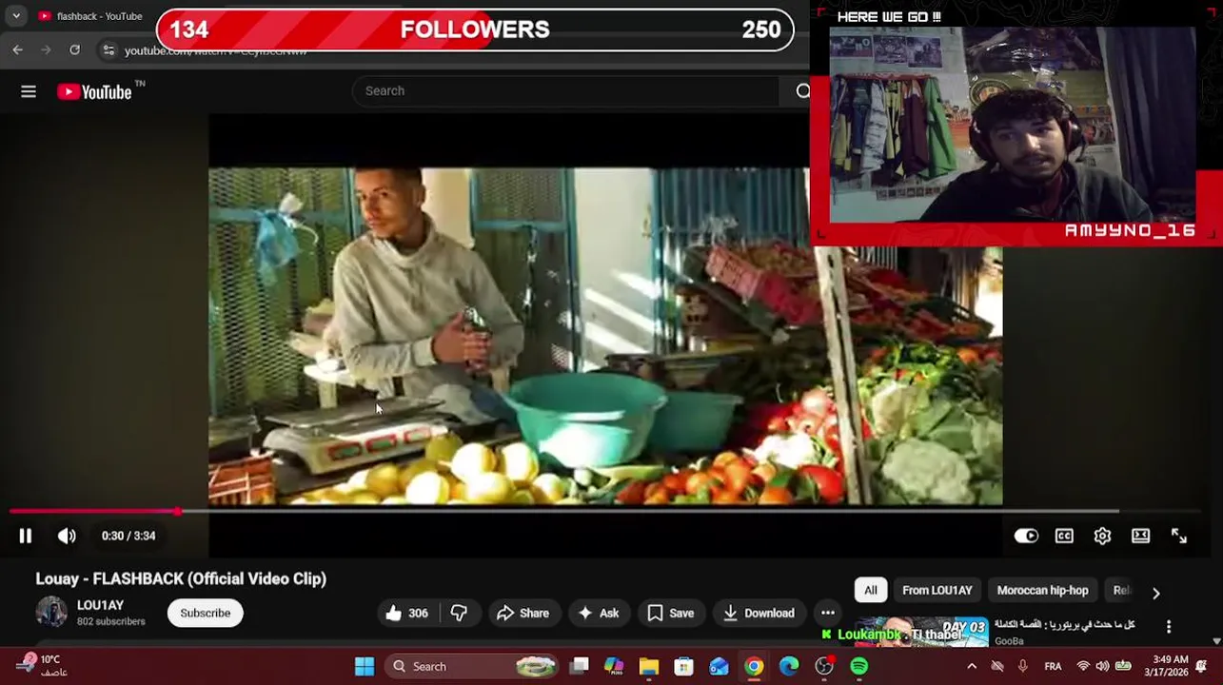Open the YouTube hamburger guide menu

[29, 91]
